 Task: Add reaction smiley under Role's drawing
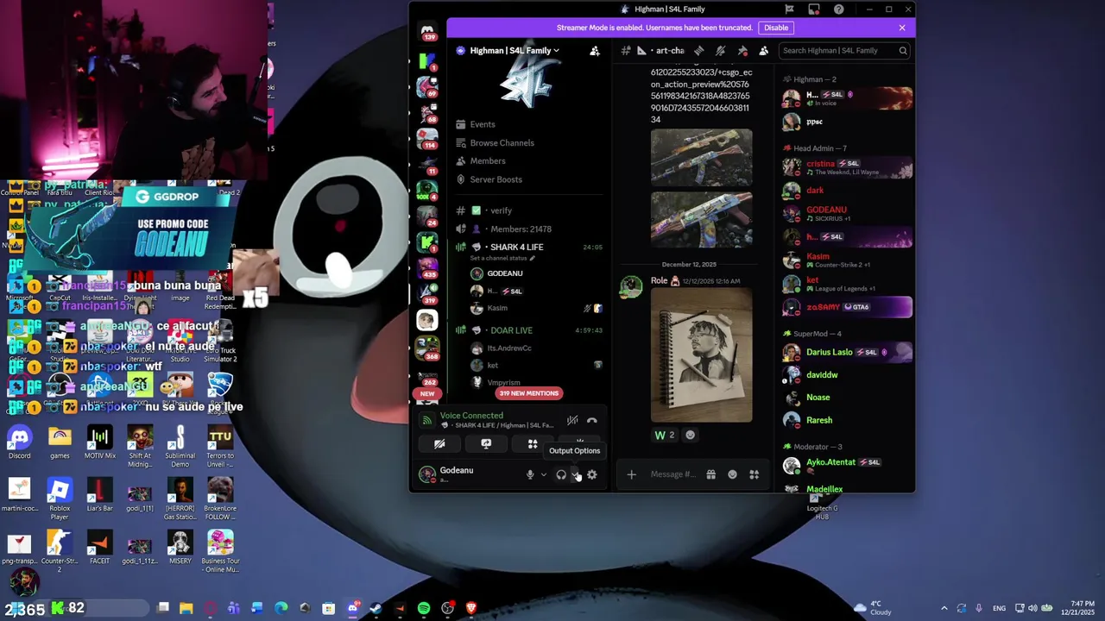coord(690,436)
